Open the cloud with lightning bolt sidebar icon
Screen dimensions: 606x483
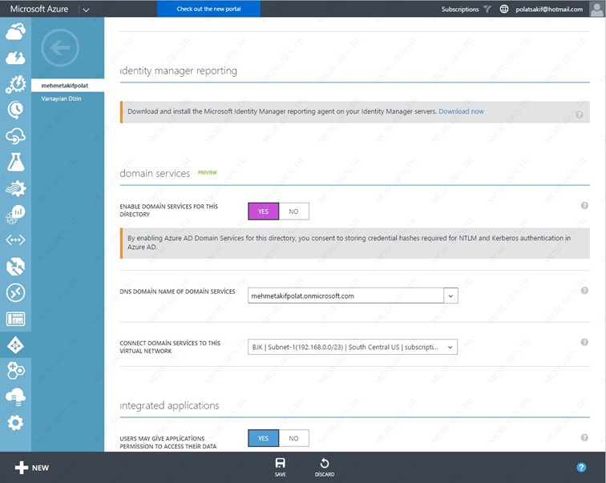pyautogui.click(x=15, y=58)
